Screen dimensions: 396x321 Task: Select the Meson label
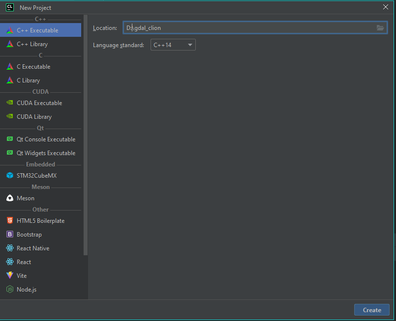point(26,198)
